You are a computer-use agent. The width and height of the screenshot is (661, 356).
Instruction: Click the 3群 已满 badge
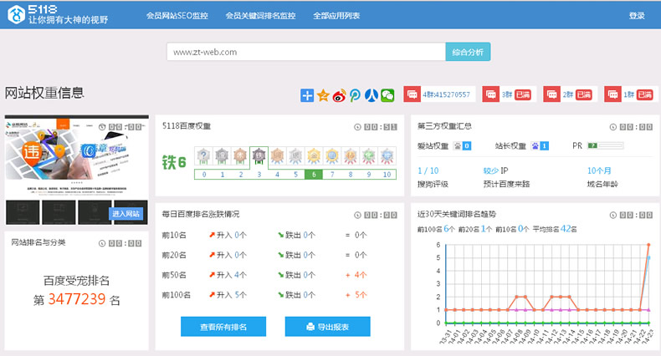coord(523,94)
